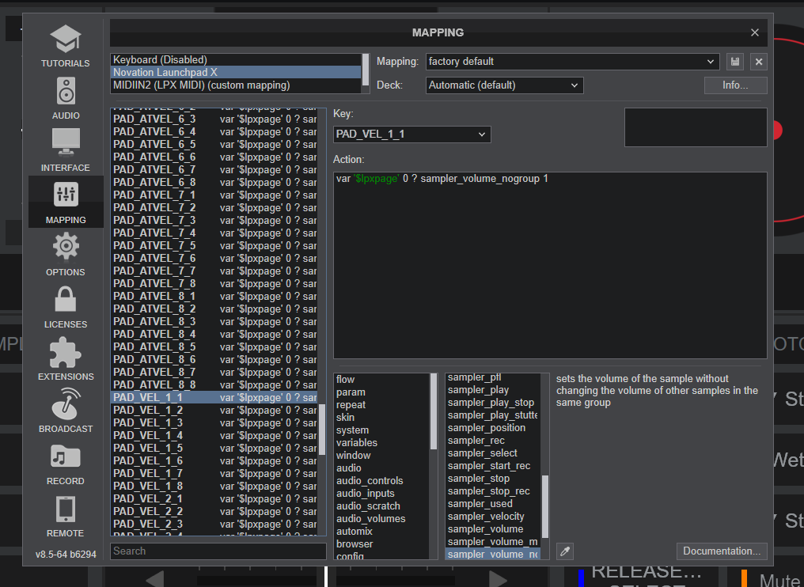The image size is (804, 587).
Task: Pick the sampler_rec action
Action: (x=493, y=441)
